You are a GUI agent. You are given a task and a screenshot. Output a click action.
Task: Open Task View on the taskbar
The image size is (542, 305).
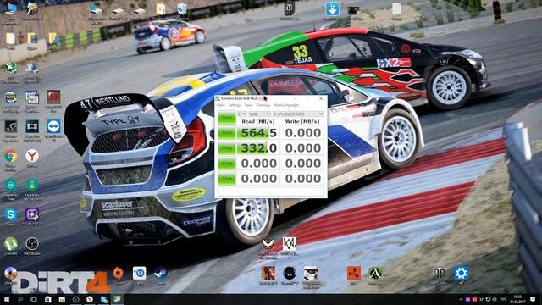pos(34,299)
